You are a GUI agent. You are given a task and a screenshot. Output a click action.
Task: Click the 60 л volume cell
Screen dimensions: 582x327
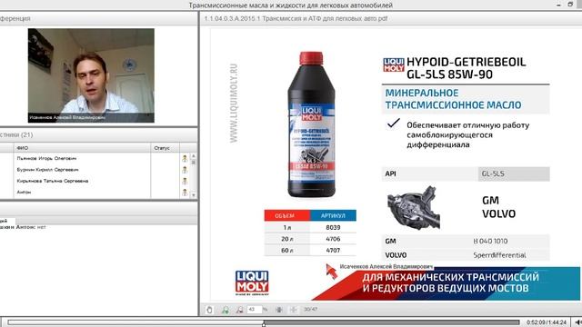pyautogui.click(x=287, y=251)
